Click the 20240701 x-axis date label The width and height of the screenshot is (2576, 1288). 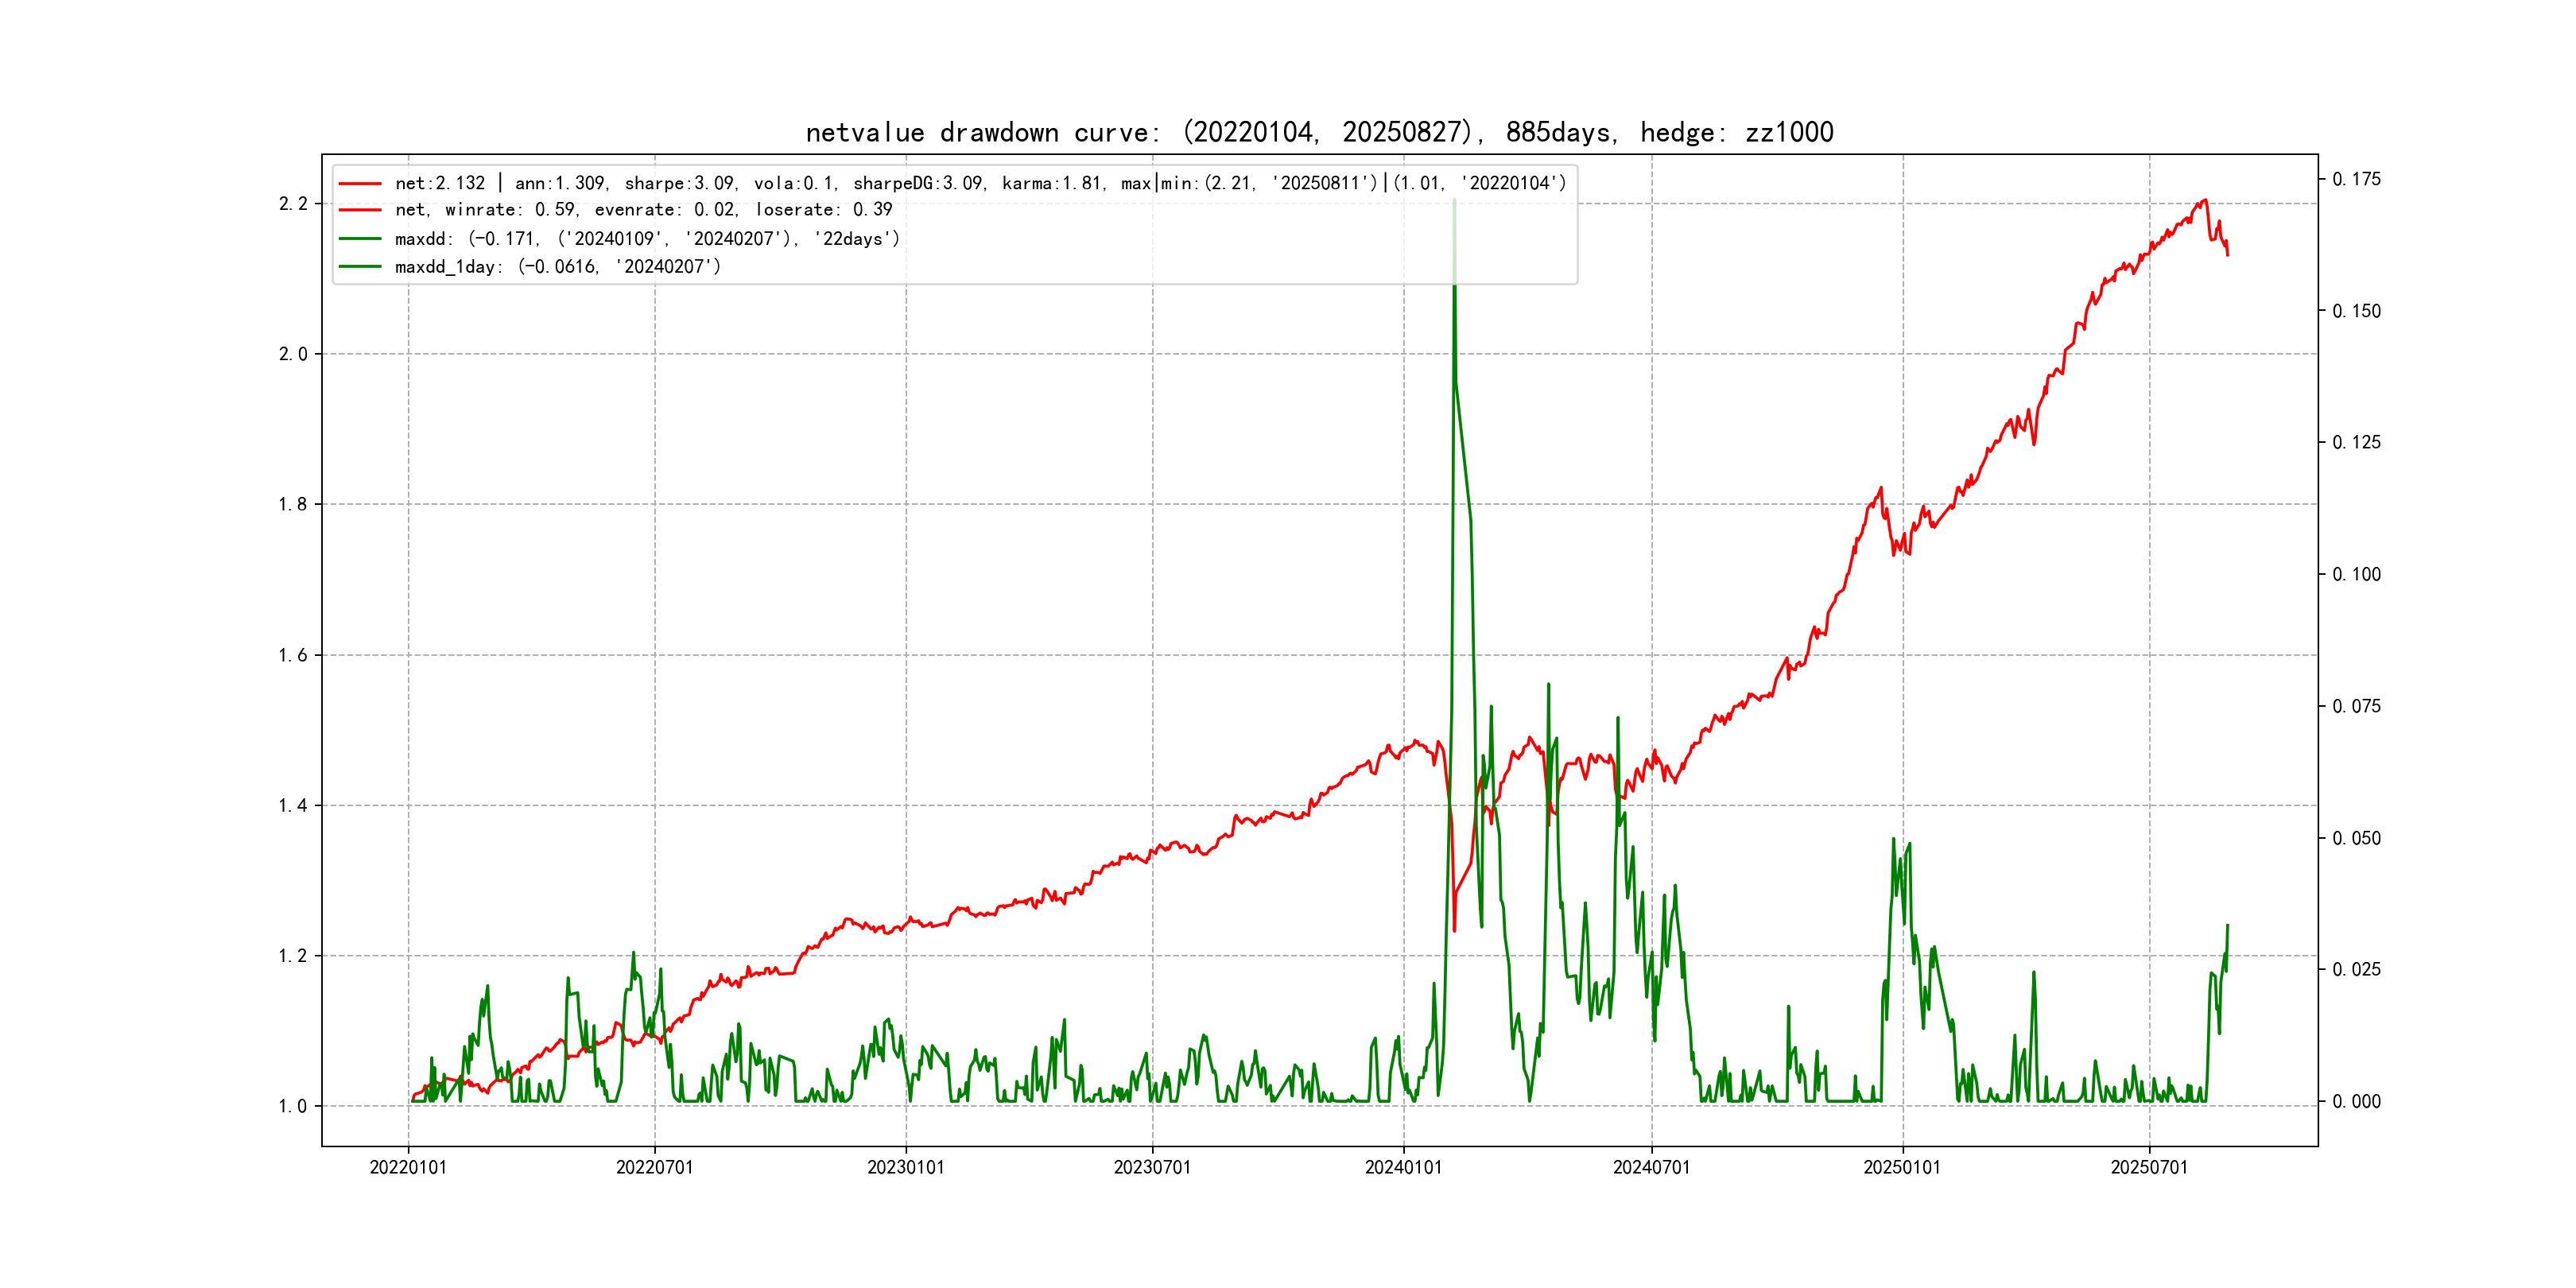1651,1167
